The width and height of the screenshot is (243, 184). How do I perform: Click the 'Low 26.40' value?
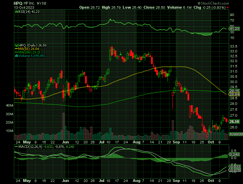[132, 7]
